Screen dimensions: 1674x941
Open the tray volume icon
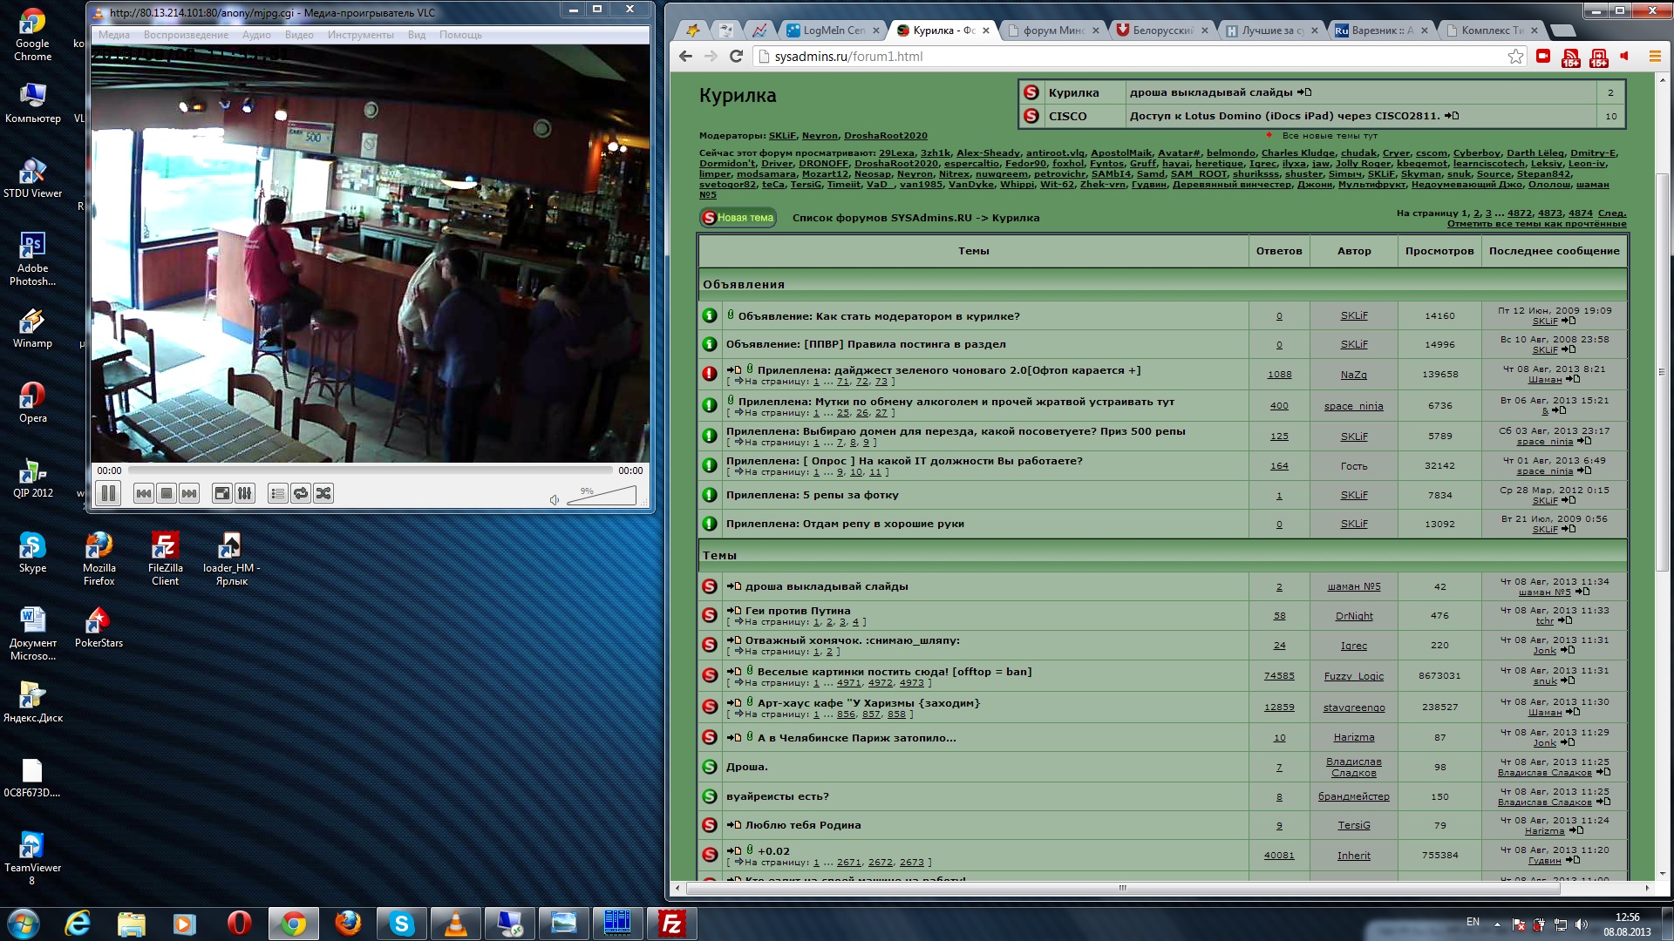1582,924
